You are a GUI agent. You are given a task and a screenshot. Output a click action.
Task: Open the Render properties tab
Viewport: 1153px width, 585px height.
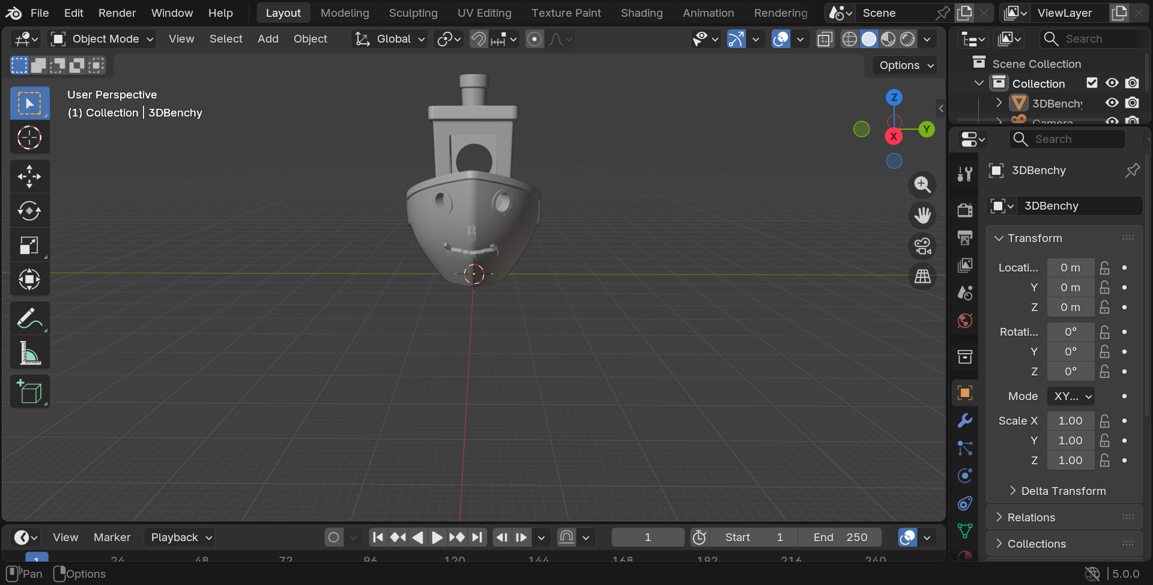click(x=965, y=210)
